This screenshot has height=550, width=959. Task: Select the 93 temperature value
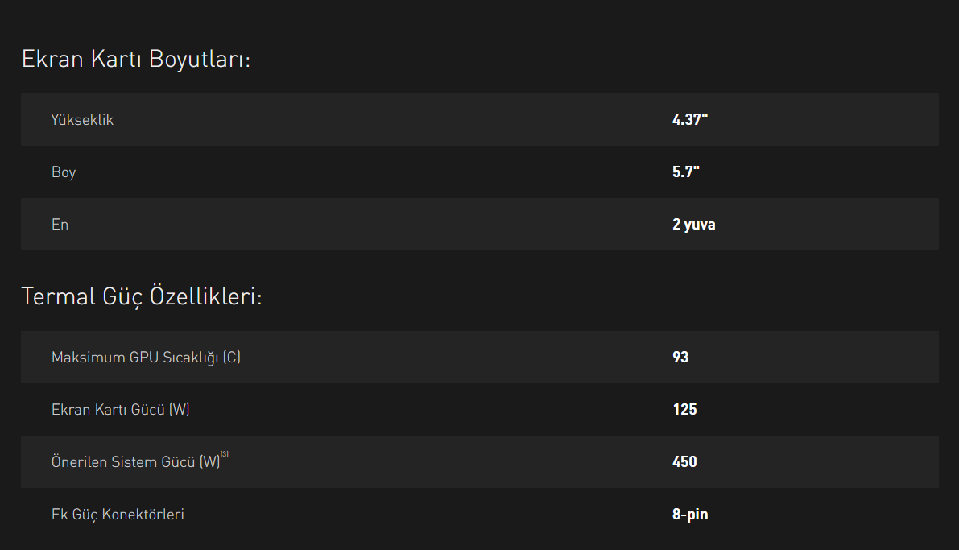click(x=680, y=357)
